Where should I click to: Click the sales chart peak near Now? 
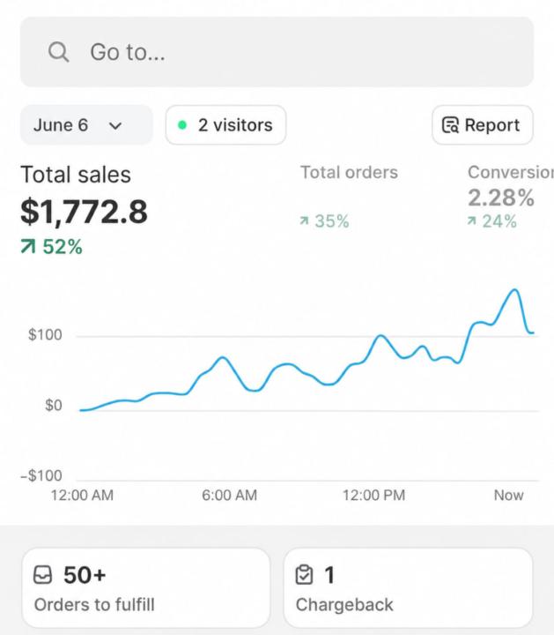point(514,289)
